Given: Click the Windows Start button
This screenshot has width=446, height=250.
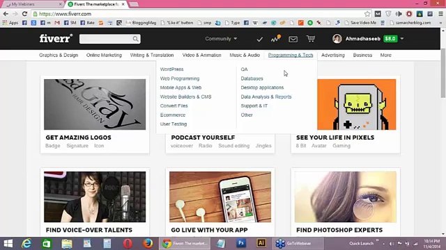Looking at the screenshot, I should coord(8,243).
